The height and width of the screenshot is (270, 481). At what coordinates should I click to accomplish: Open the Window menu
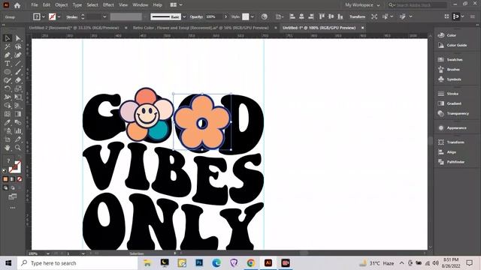[141, 5]
